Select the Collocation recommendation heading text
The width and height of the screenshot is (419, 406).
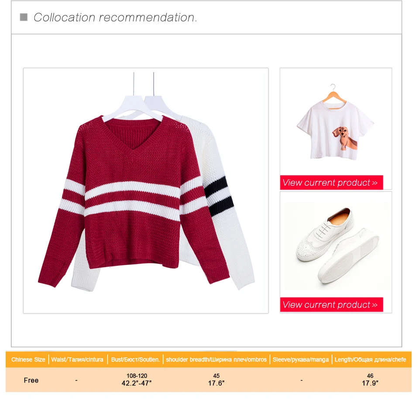pyautogui.click(x=115, y=17)
